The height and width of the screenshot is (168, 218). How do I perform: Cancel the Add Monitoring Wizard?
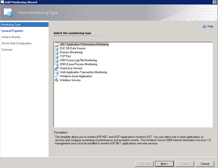pyautogui.click(x=205, y=164)
